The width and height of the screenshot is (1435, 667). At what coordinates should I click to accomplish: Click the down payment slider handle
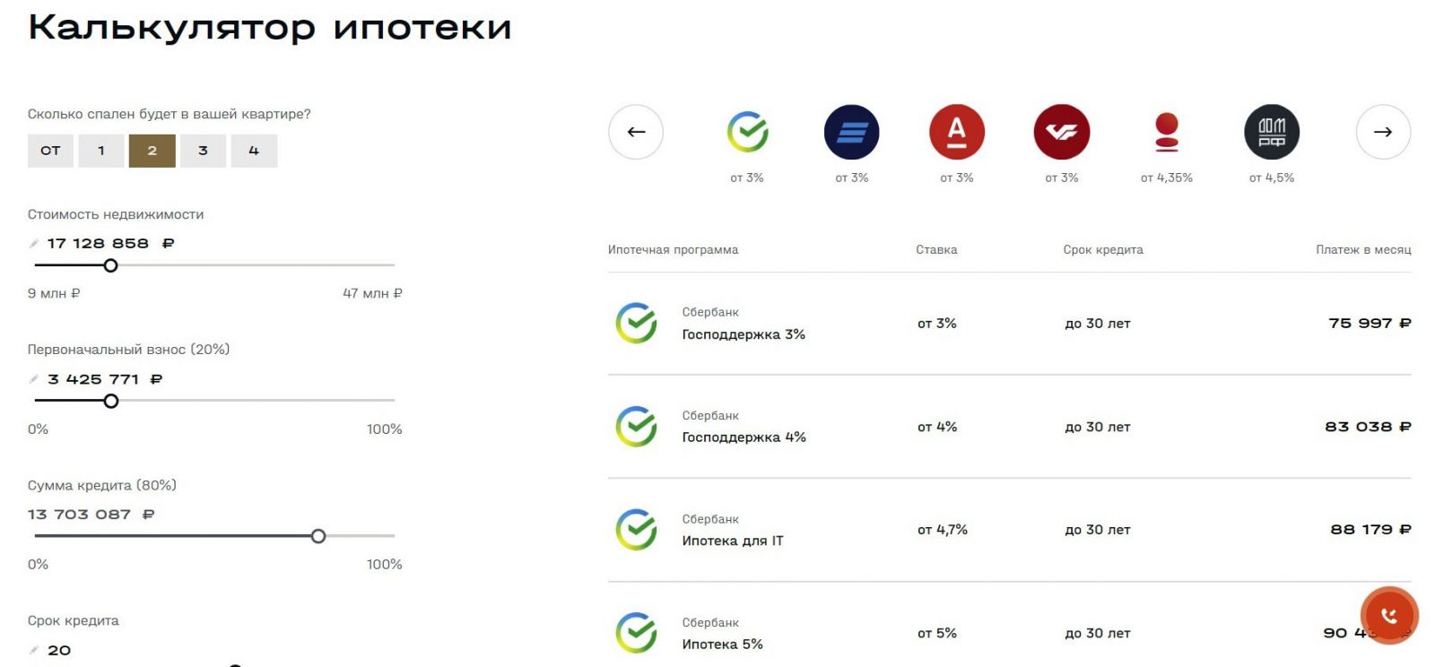[111, 401]
